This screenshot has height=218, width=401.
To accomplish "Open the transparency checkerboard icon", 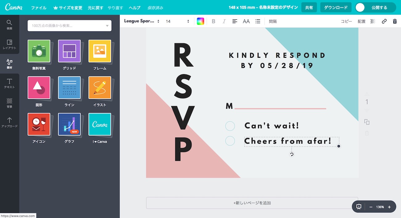I will click(373, 21).
